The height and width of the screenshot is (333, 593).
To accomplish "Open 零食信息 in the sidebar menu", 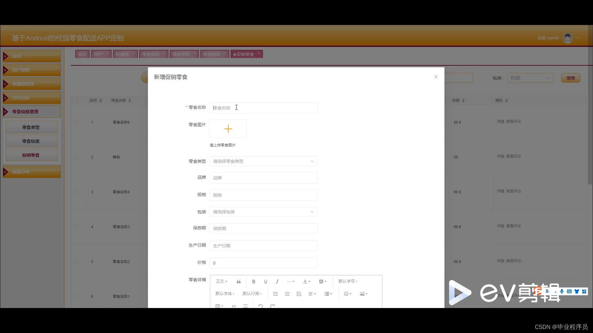I will [31, 141].
